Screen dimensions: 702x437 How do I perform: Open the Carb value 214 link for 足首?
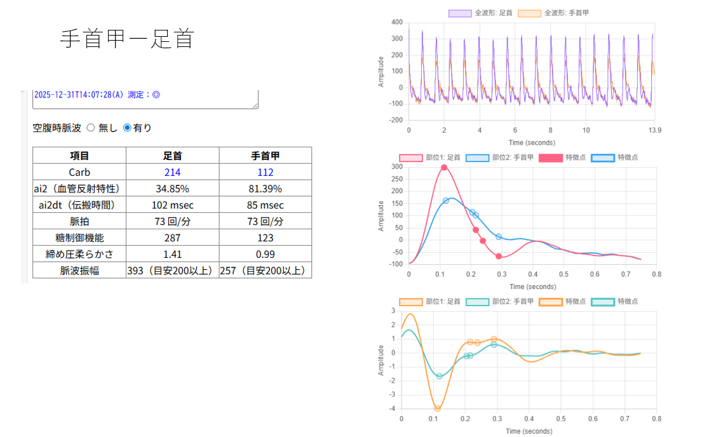tap(172, 172)
